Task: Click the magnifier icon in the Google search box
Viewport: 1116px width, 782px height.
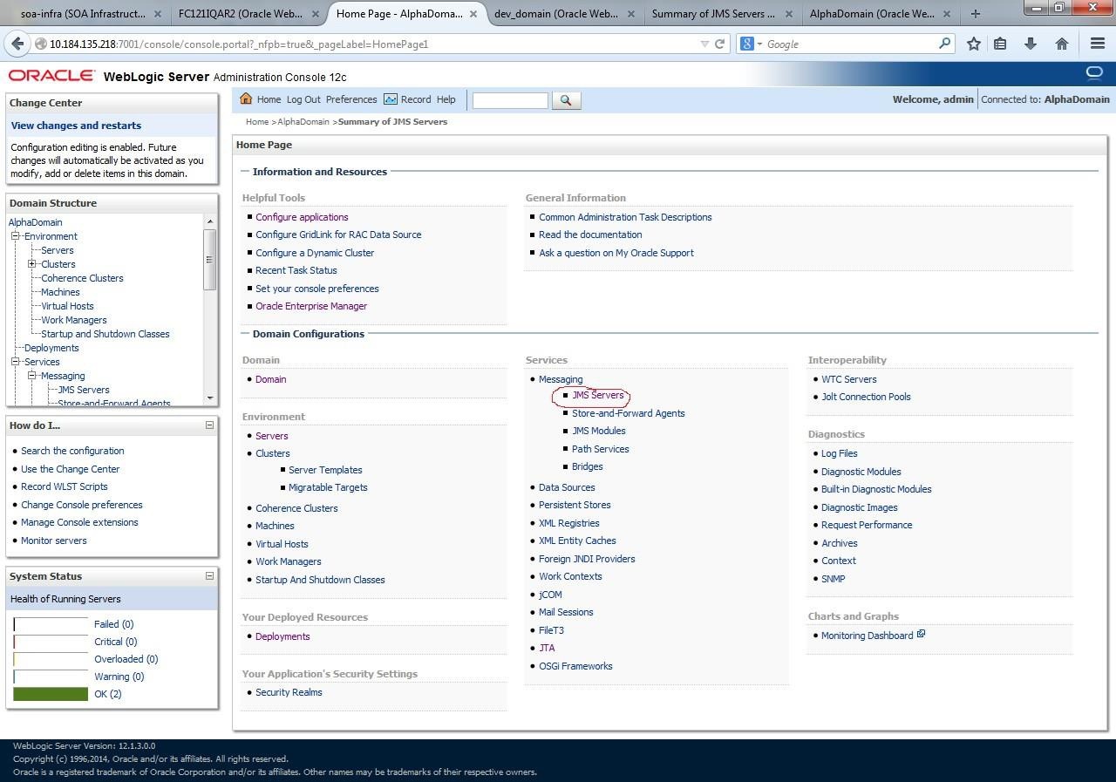Action: tap(944, 44)
